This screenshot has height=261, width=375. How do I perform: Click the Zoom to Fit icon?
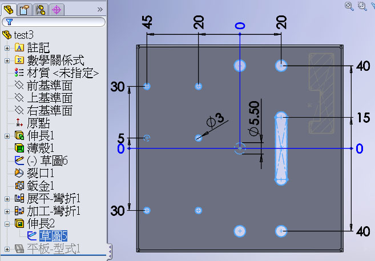(349, 6)
